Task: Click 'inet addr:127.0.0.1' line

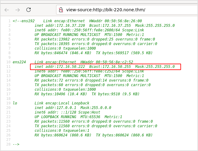Action: point(73,108)
